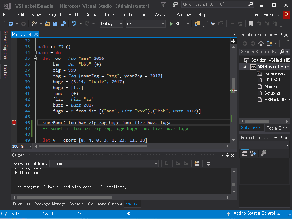Switch to the Team Explorer tab
Screen dimensions: 292x219
[x=277, y=128]
